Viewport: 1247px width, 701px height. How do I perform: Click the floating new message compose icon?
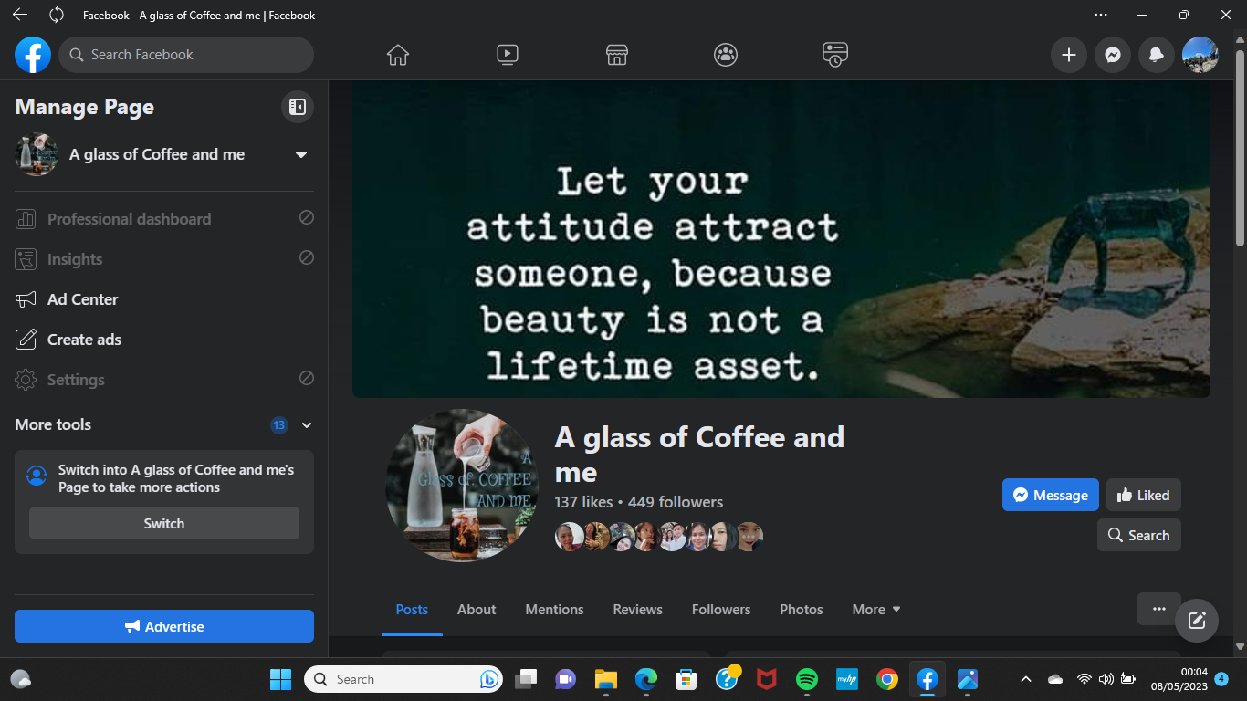click(1197, 621)
